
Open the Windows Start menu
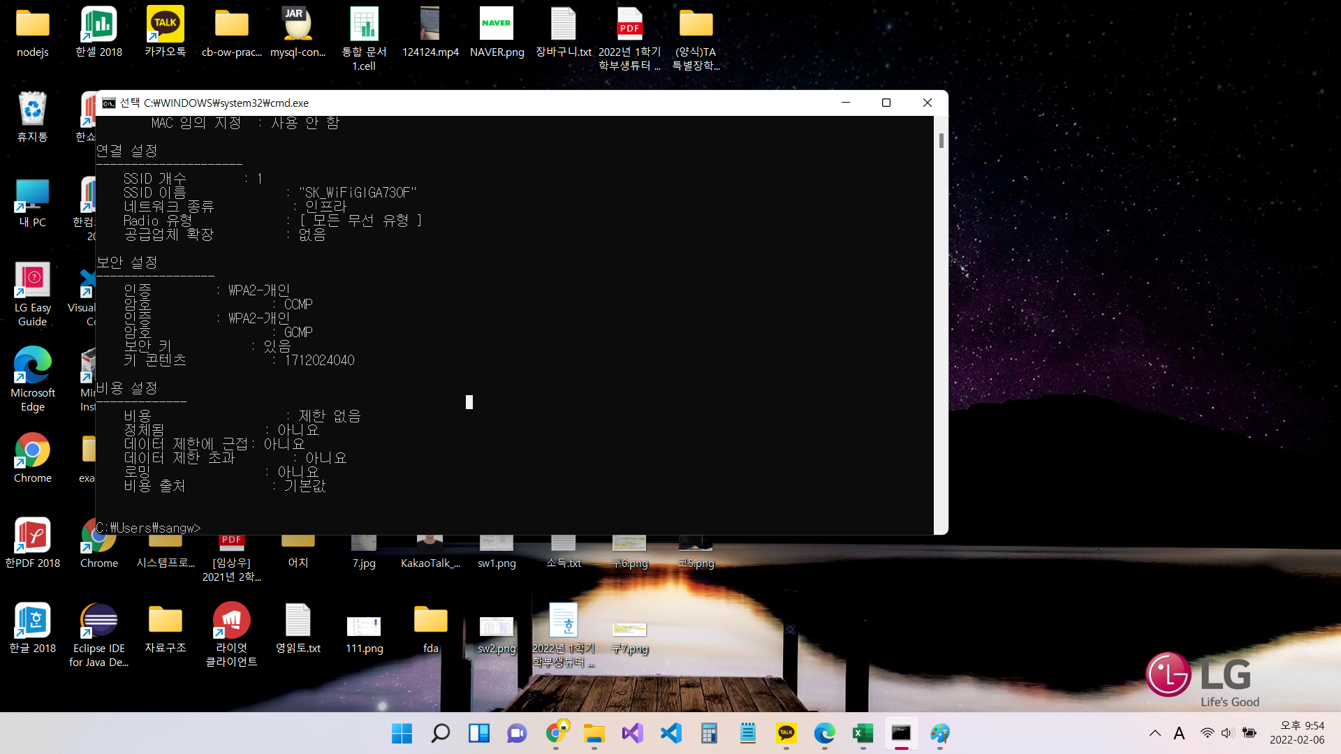[402, 733]
